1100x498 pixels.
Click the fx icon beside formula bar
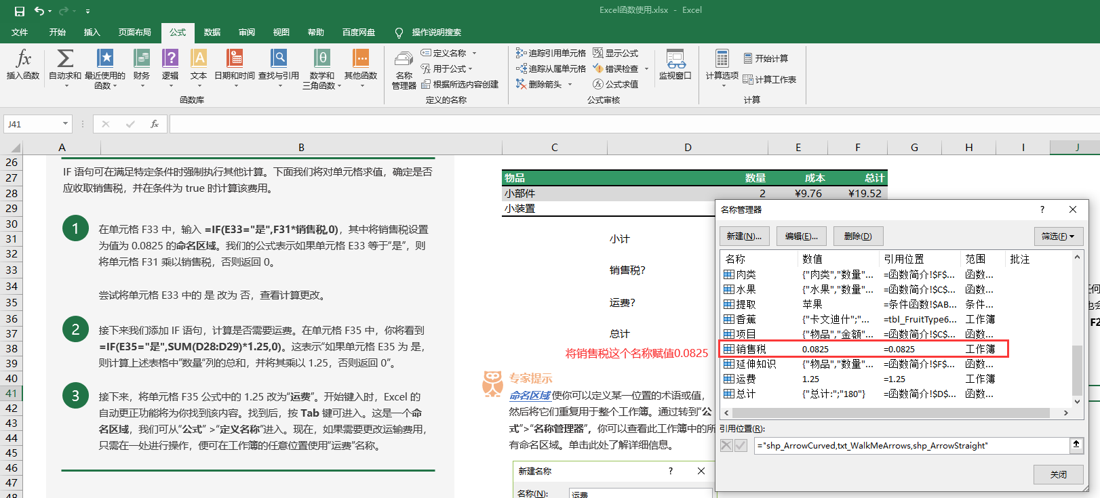[x=155, y=124]
